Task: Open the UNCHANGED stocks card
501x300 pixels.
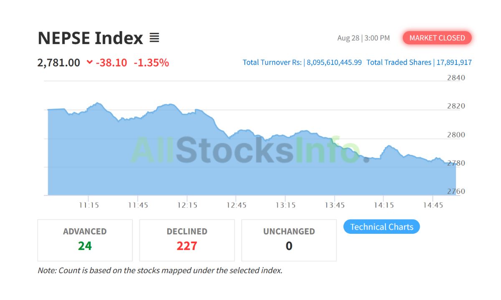Action: click(x=288, y=240)
